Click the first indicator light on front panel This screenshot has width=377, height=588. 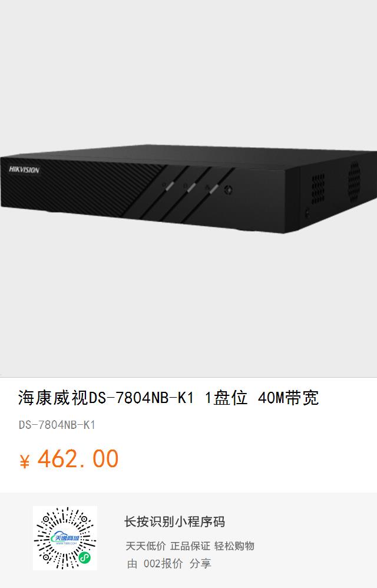[x=168, y=186]
